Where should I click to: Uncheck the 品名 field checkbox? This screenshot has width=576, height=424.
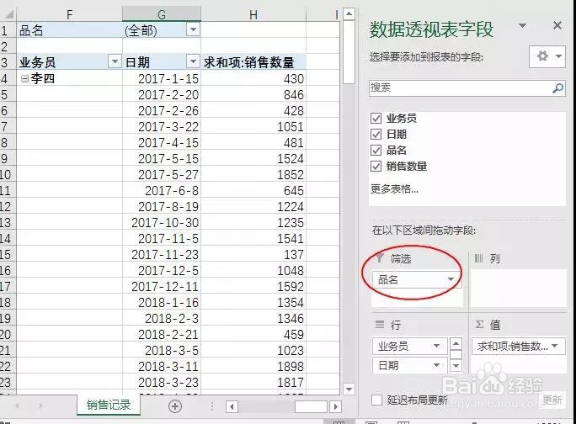pos(376,150)
